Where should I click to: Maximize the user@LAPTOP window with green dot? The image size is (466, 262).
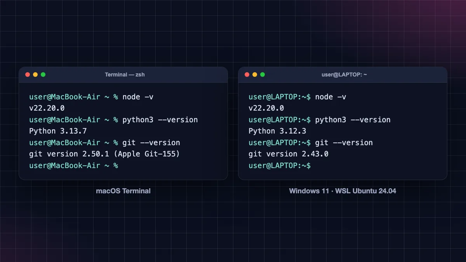263,75
